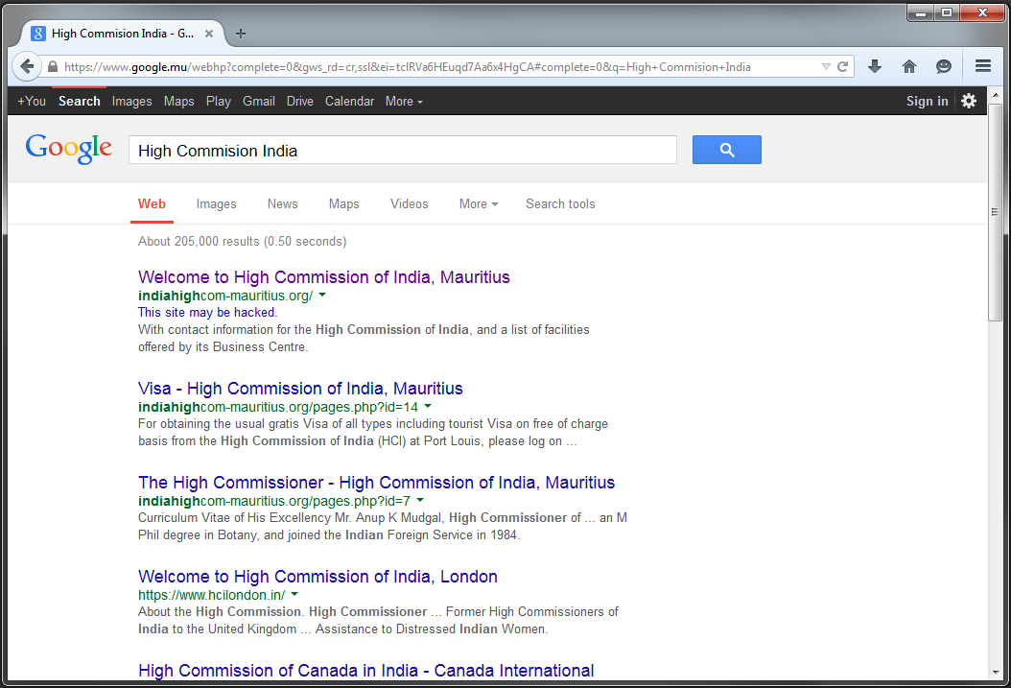
Task: Switch to the Videos results tab
Action: (x=409, y=203)
